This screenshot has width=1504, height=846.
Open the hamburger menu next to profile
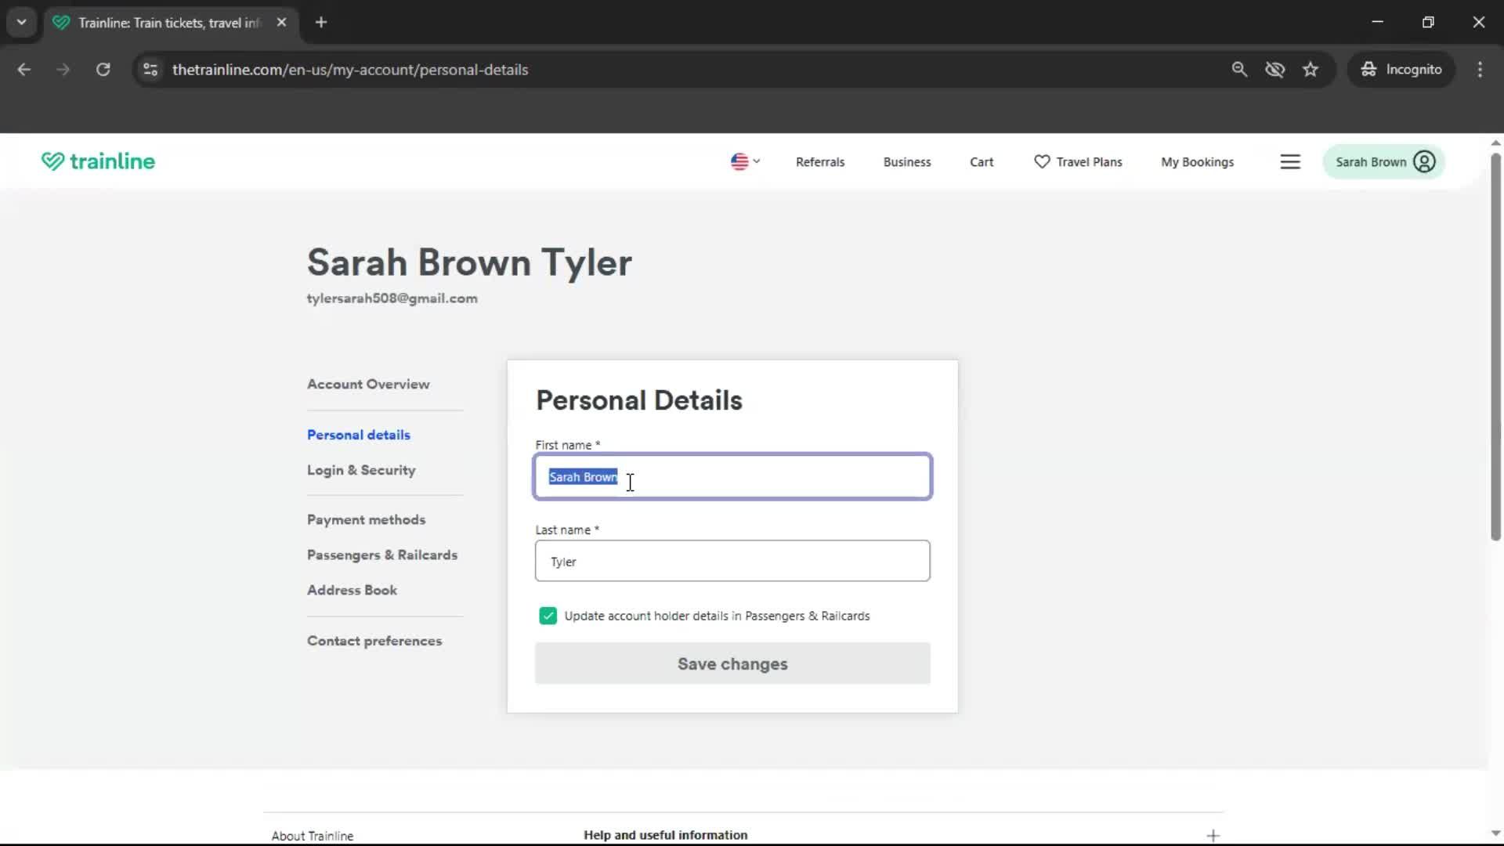coord(1290,161)
